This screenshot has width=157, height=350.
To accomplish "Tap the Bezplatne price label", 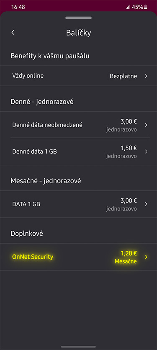I will tap(124, 76).
